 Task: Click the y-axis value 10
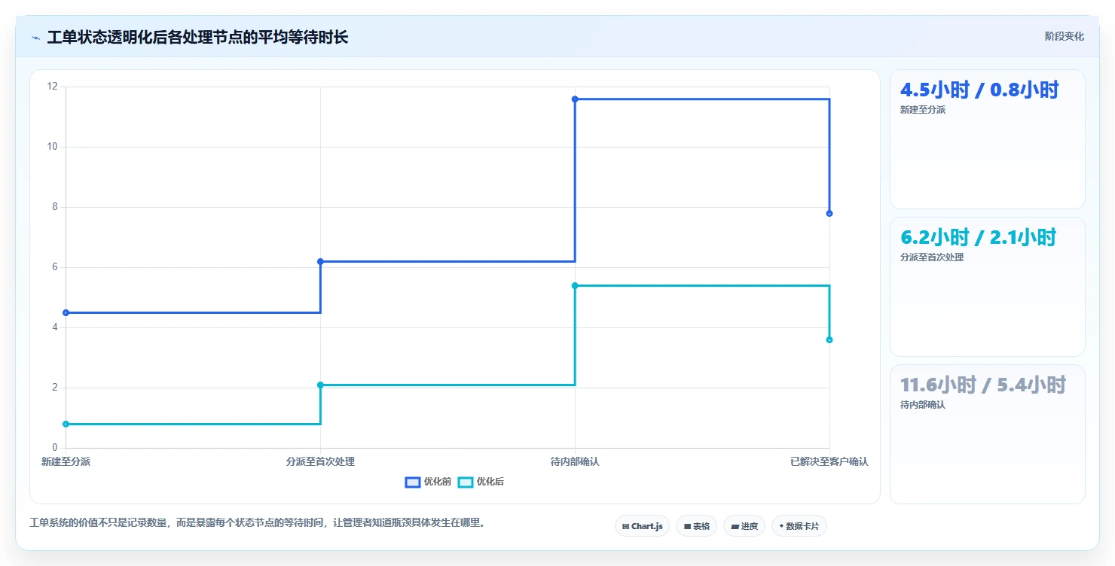point(52,147)
